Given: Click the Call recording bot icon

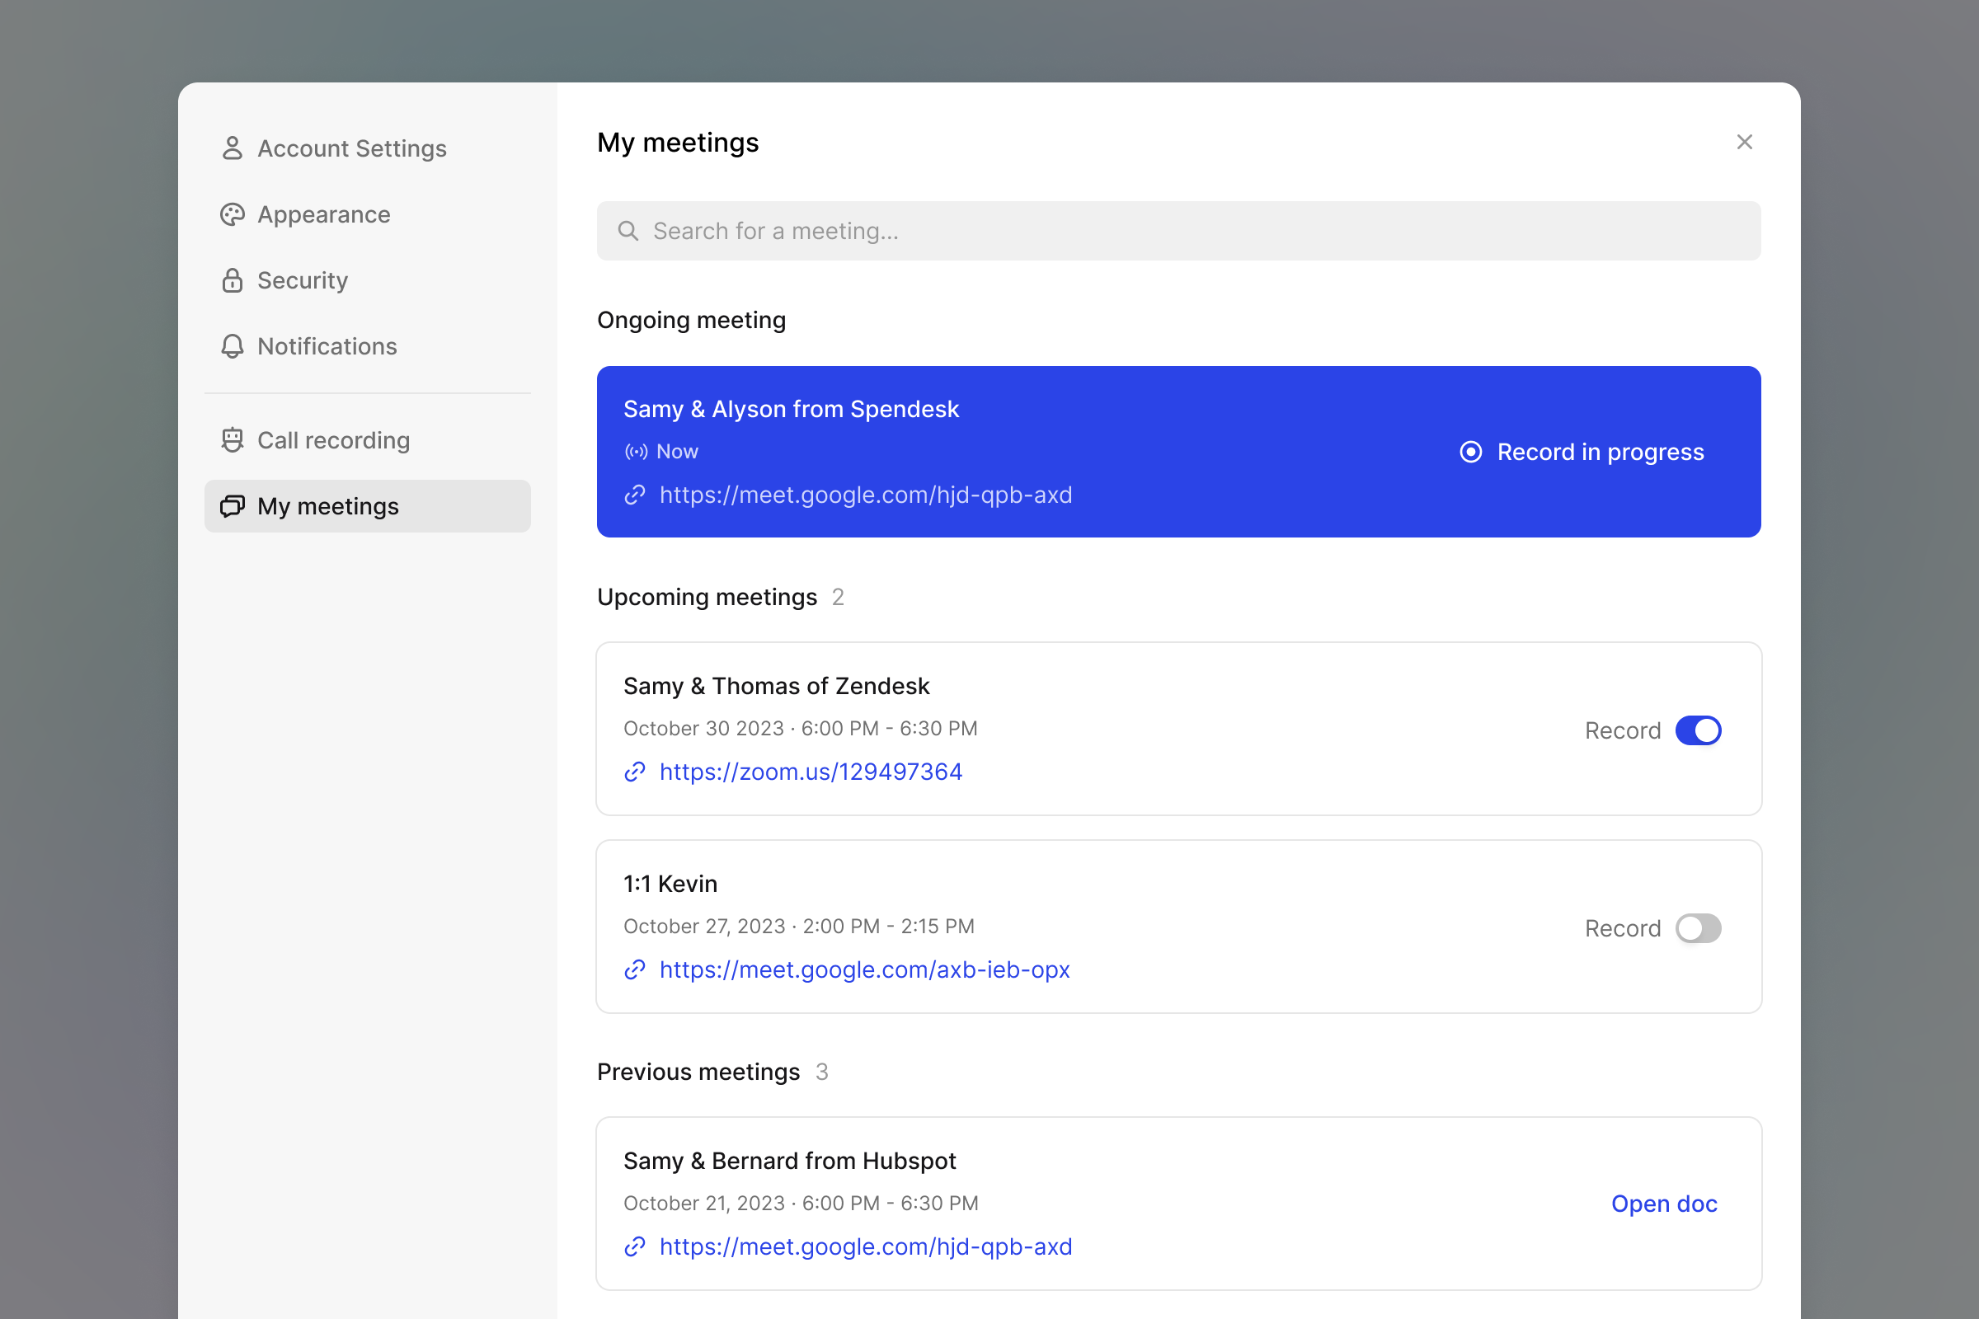Looking at the screenshot, I should coord(233,440).
